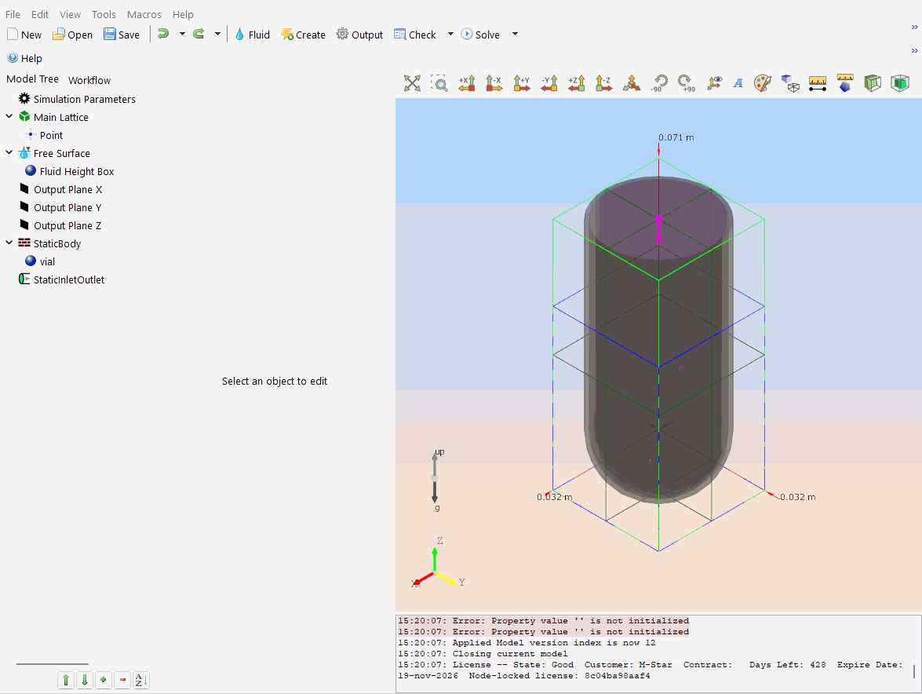Viewport: 922px width, 694px height.
Task: Switch to the Workflow tab
Action: point(89,80)
